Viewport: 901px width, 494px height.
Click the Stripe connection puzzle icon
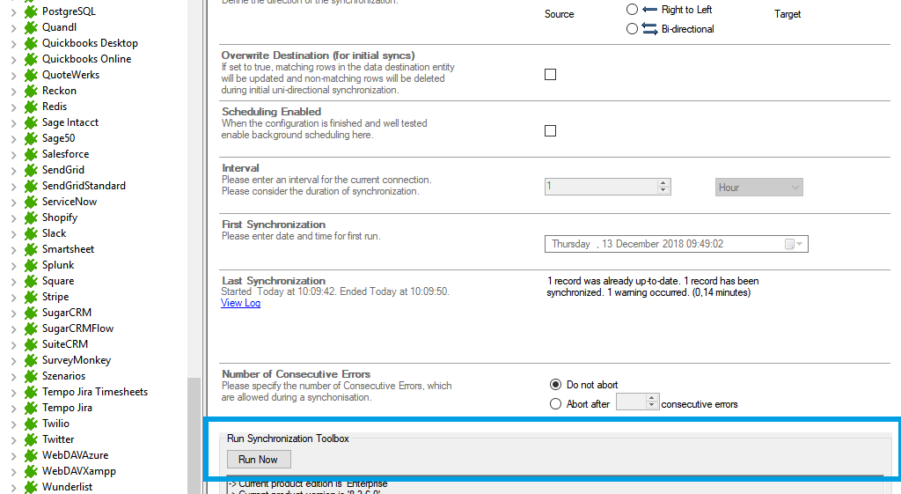[x=31, y=297]
